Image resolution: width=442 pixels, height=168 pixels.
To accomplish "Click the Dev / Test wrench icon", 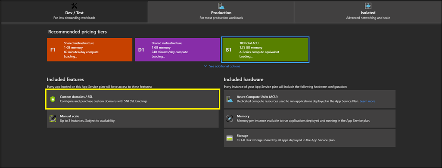I will 75,6.
